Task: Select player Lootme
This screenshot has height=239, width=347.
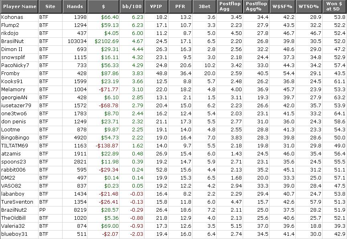Action: (x=10, y=130)
